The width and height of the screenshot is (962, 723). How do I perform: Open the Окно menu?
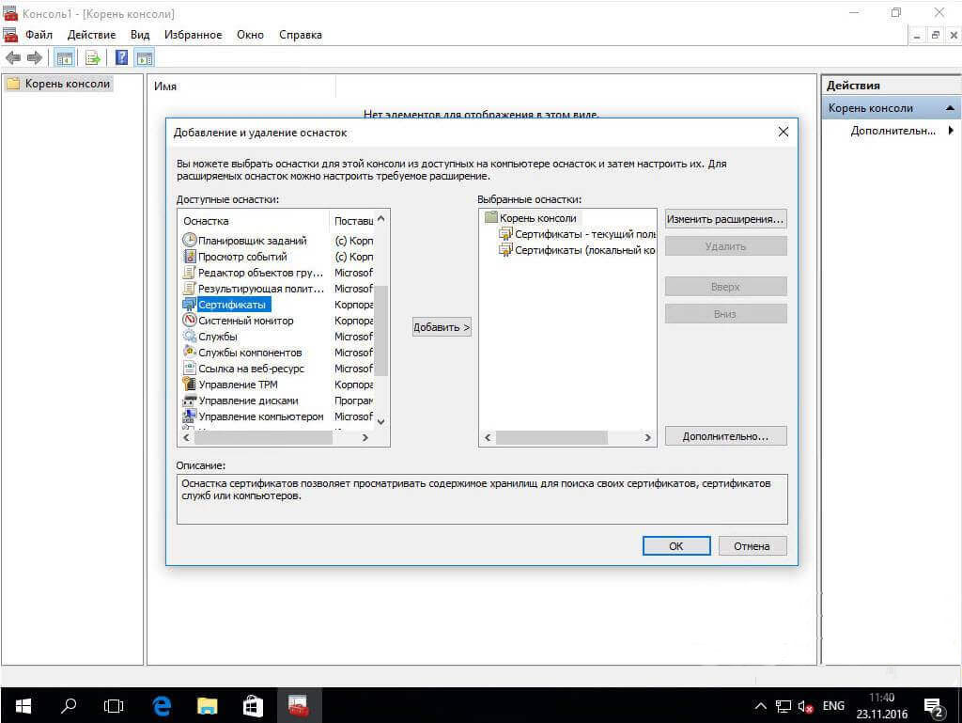[x=250, y=35]
